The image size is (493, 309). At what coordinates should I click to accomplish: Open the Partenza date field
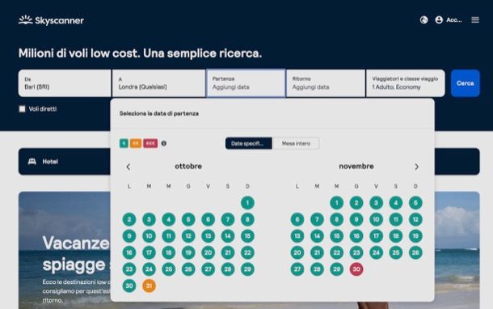pos(246,83)
